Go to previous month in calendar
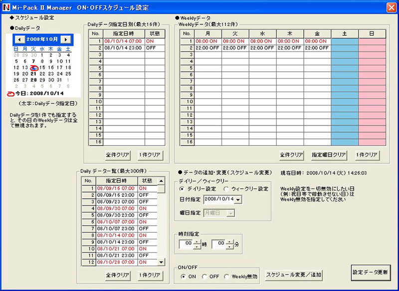The width and height of the screenshot is (399, 291). [x=19, y=39]
